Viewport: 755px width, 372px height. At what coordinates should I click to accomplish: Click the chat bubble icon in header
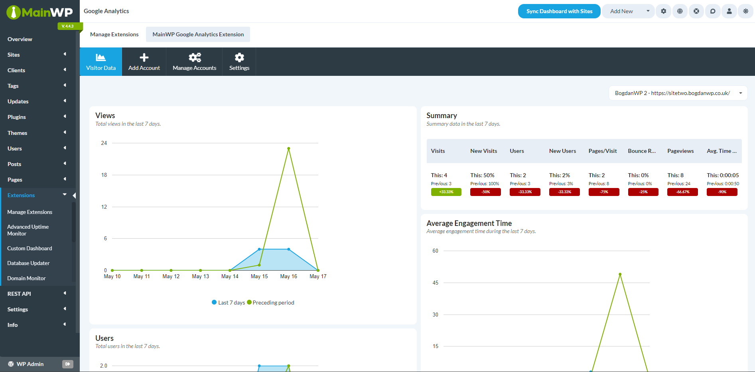[713, 11]
